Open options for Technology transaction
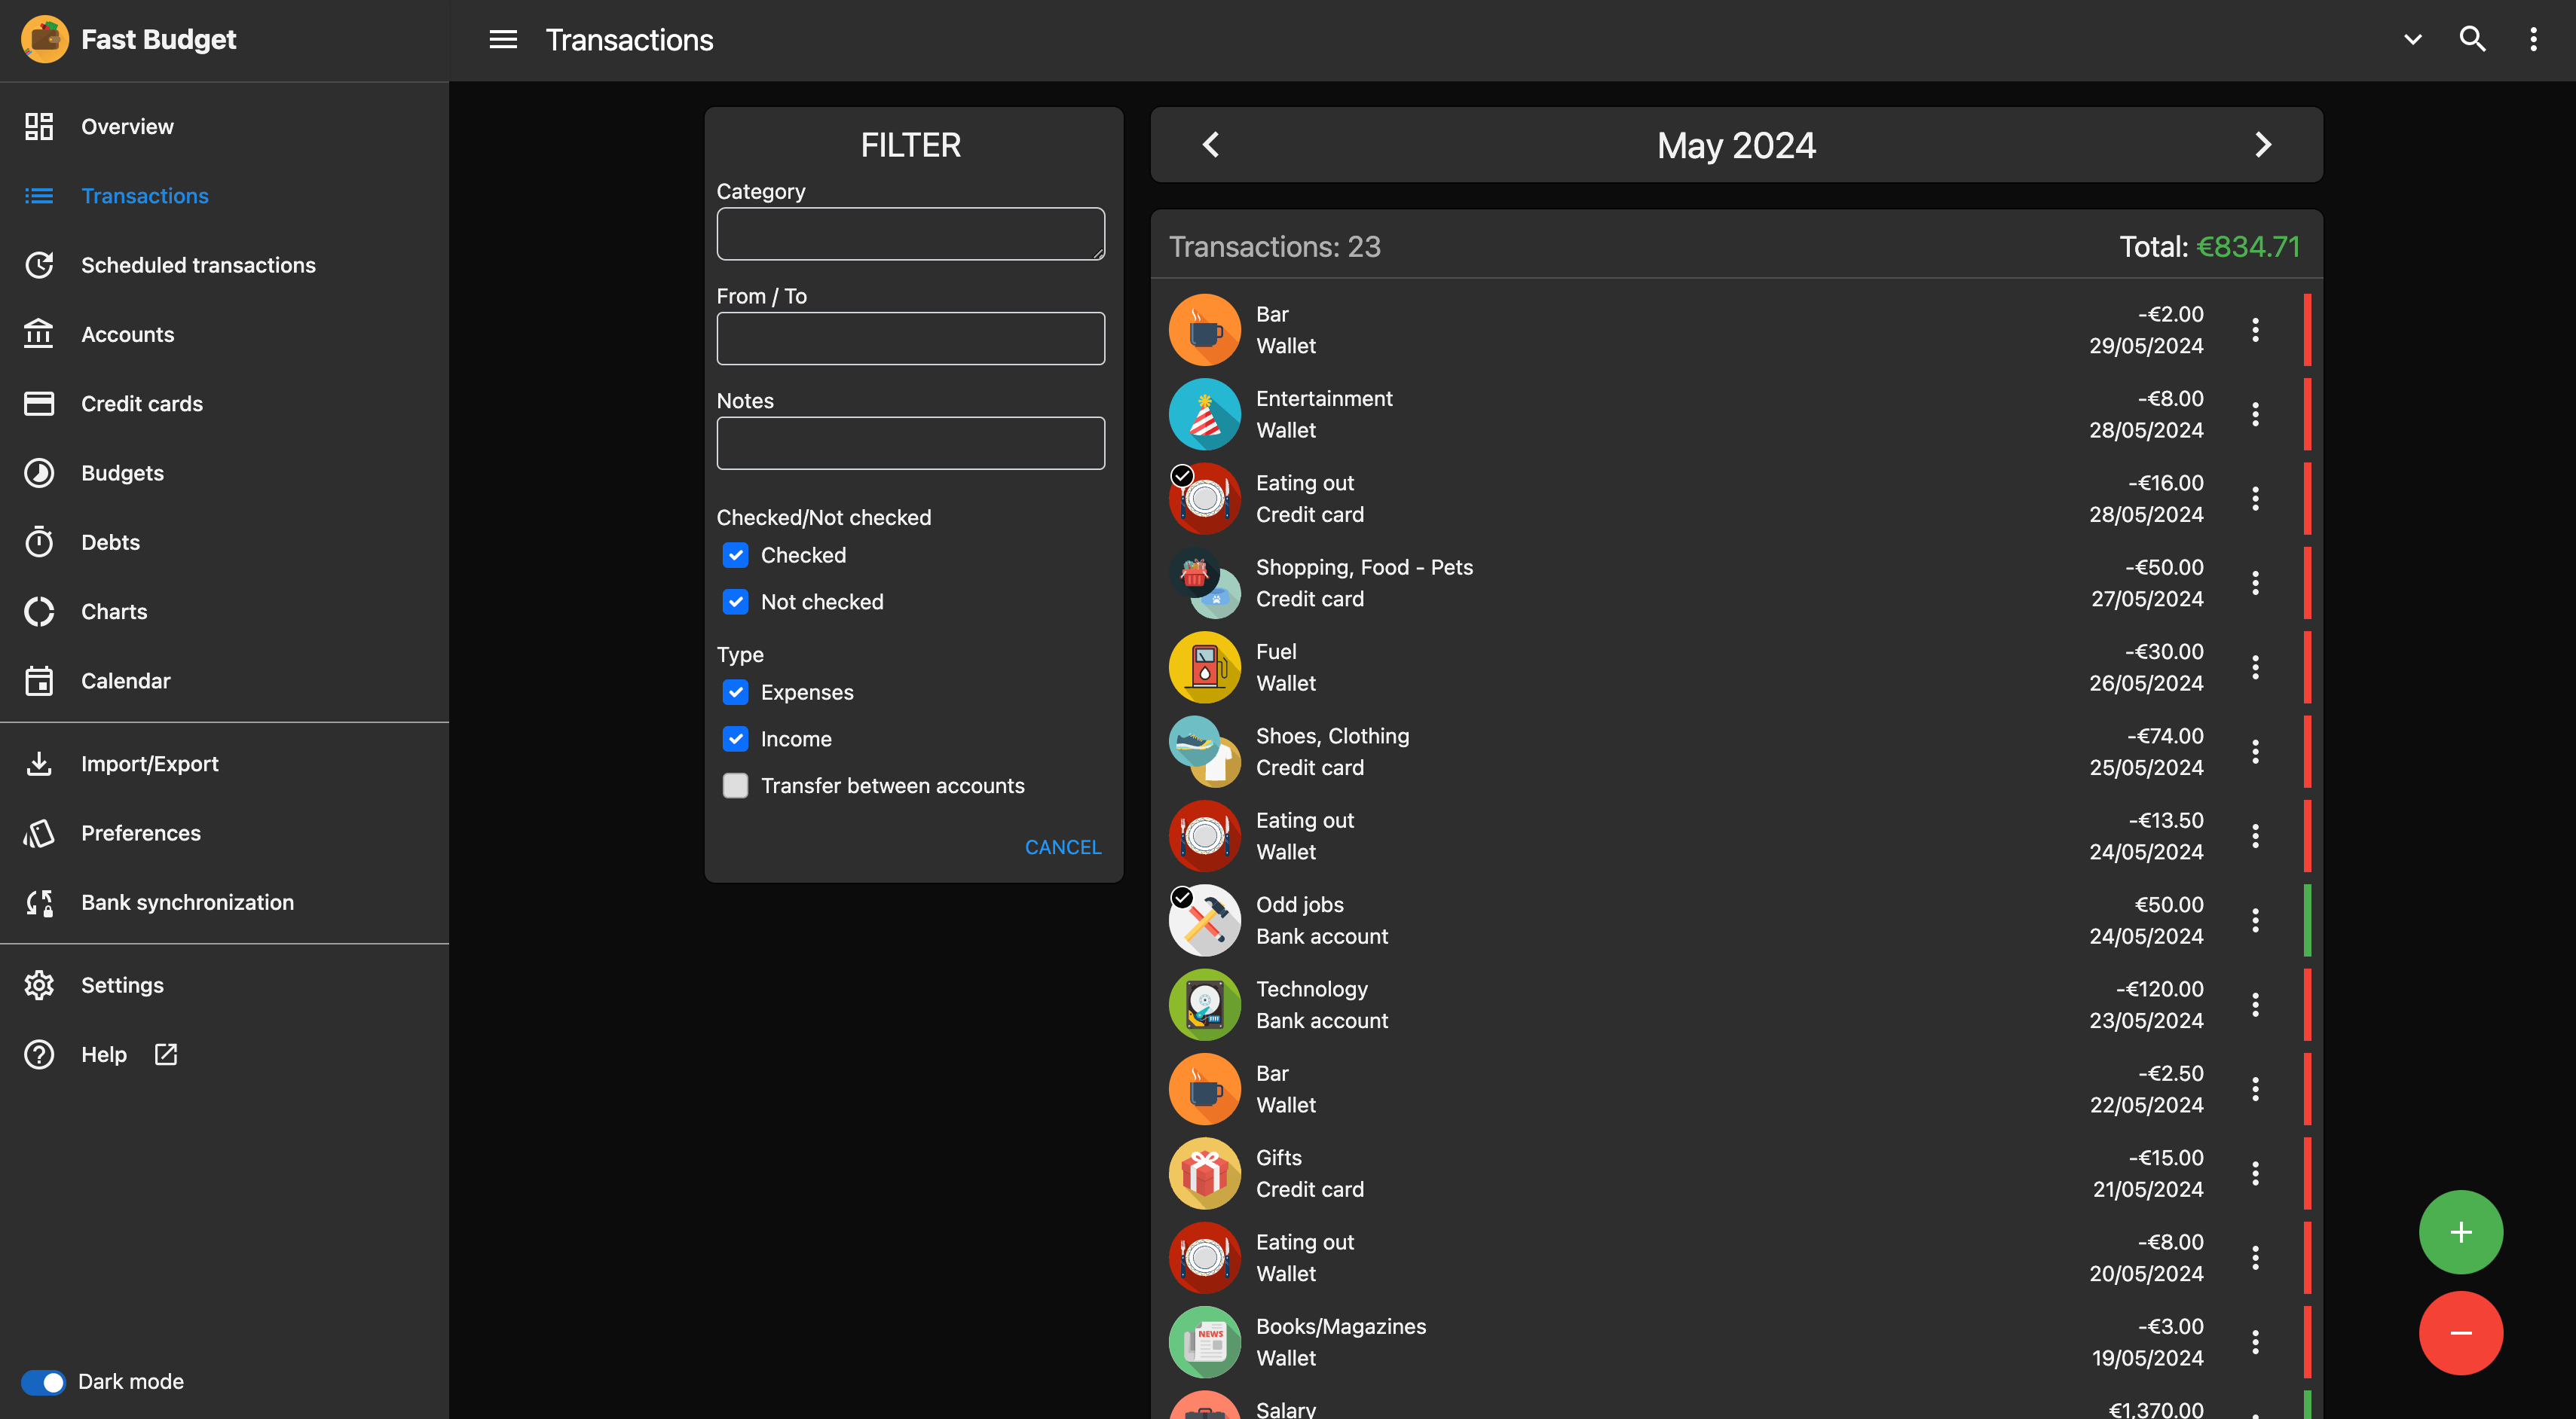 (2255, 1004)
